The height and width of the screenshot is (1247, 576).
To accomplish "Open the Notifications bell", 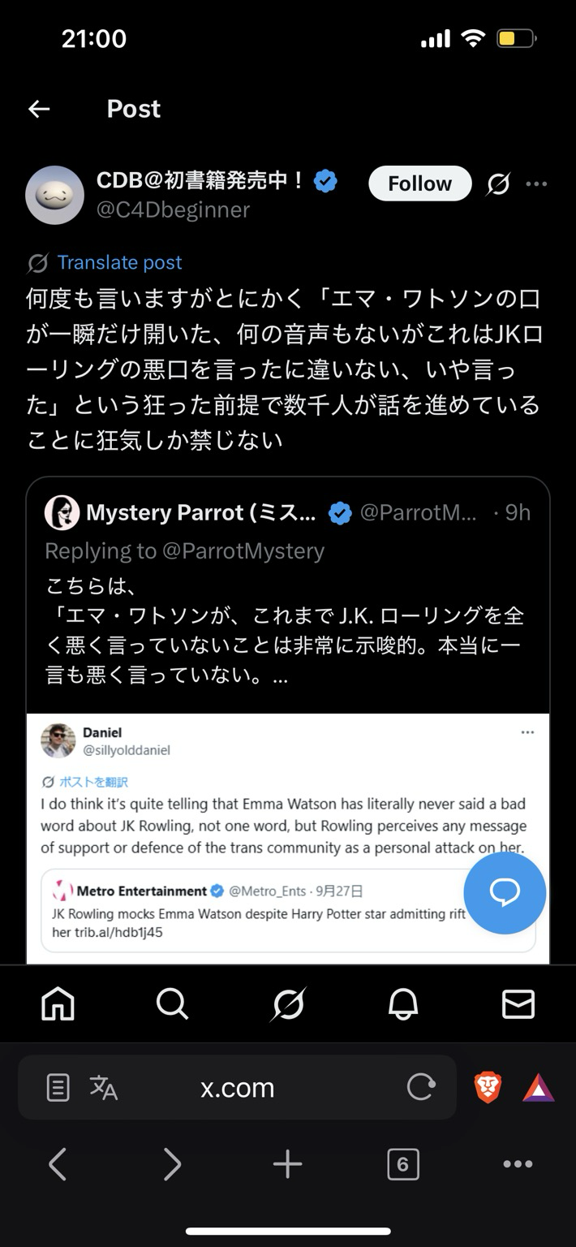I will tap(403, 1004).
